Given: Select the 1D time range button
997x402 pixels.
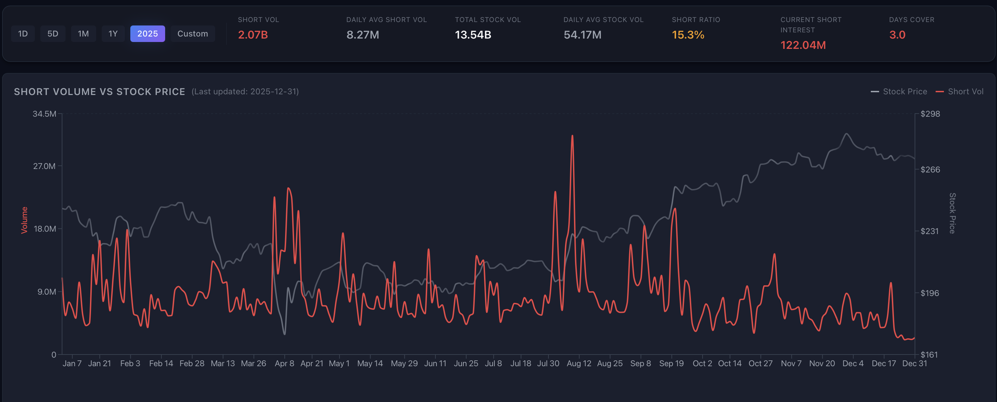Looking at the screenshot, I should [23, 34].
